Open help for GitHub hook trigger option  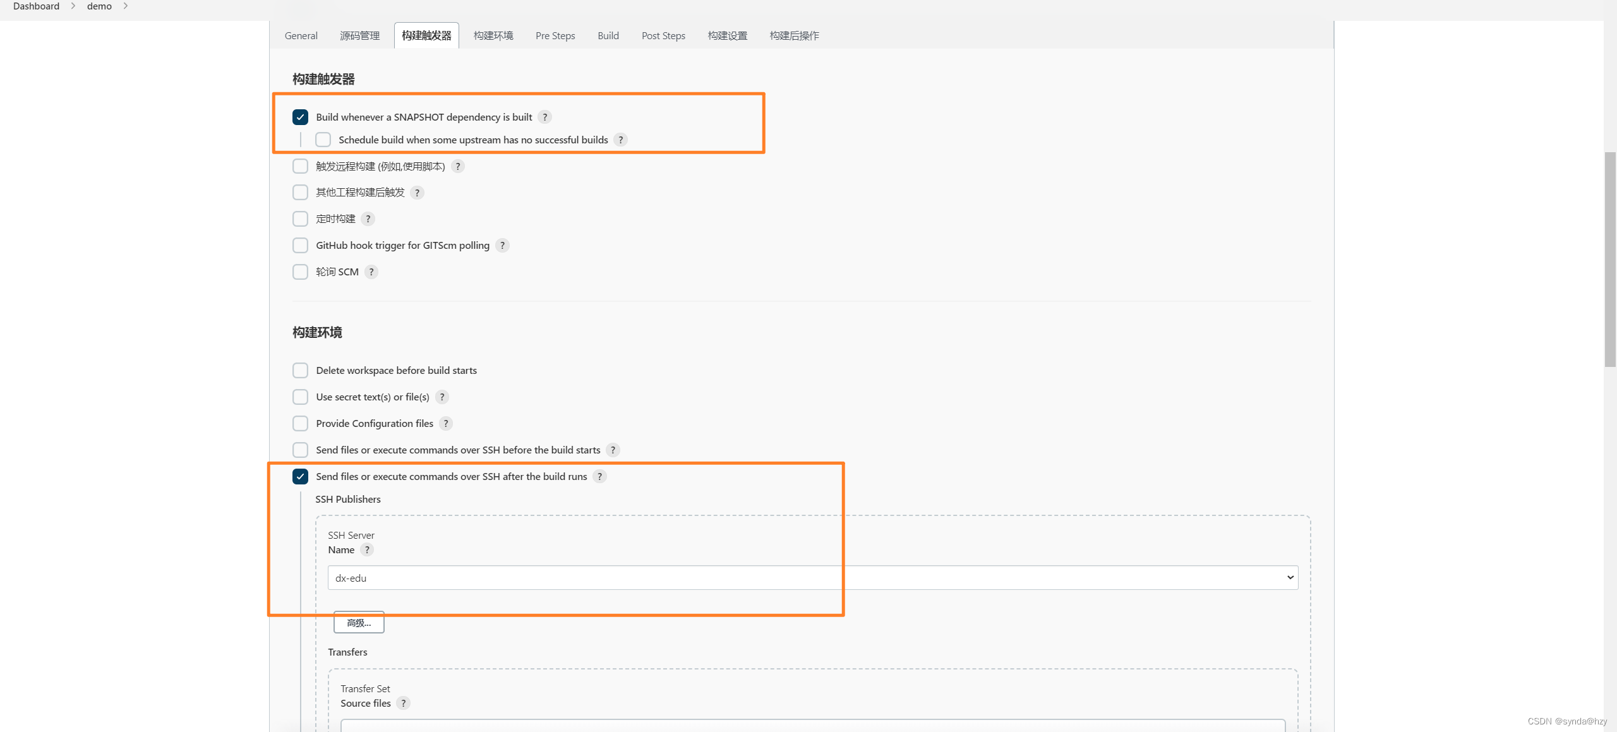[502, 245]
